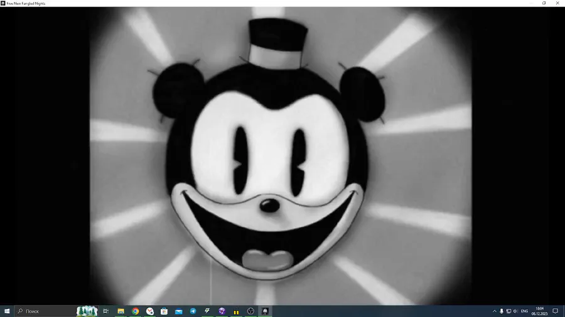Viewport: 565px width, 317px height.
Task: Open the yellow pause-icon app on taskbar
Action: (237, 311)
